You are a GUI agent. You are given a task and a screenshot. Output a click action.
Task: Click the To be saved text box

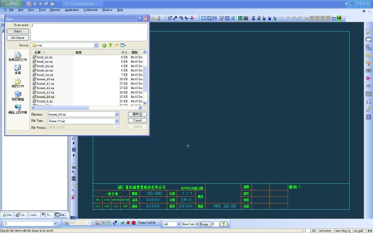89,32
